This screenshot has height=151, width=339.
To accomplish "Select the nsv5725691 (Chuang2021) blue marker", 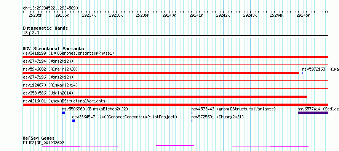I will pos(192,121).
